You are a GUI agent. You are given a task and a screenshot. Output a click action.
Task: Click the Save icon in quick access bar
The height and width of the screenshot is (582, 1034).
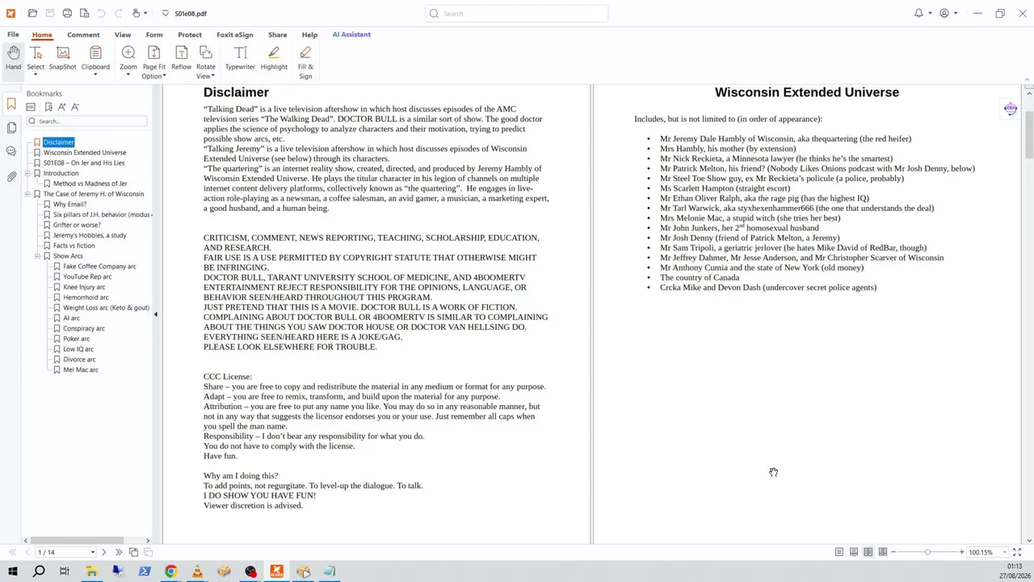point(49,13)
